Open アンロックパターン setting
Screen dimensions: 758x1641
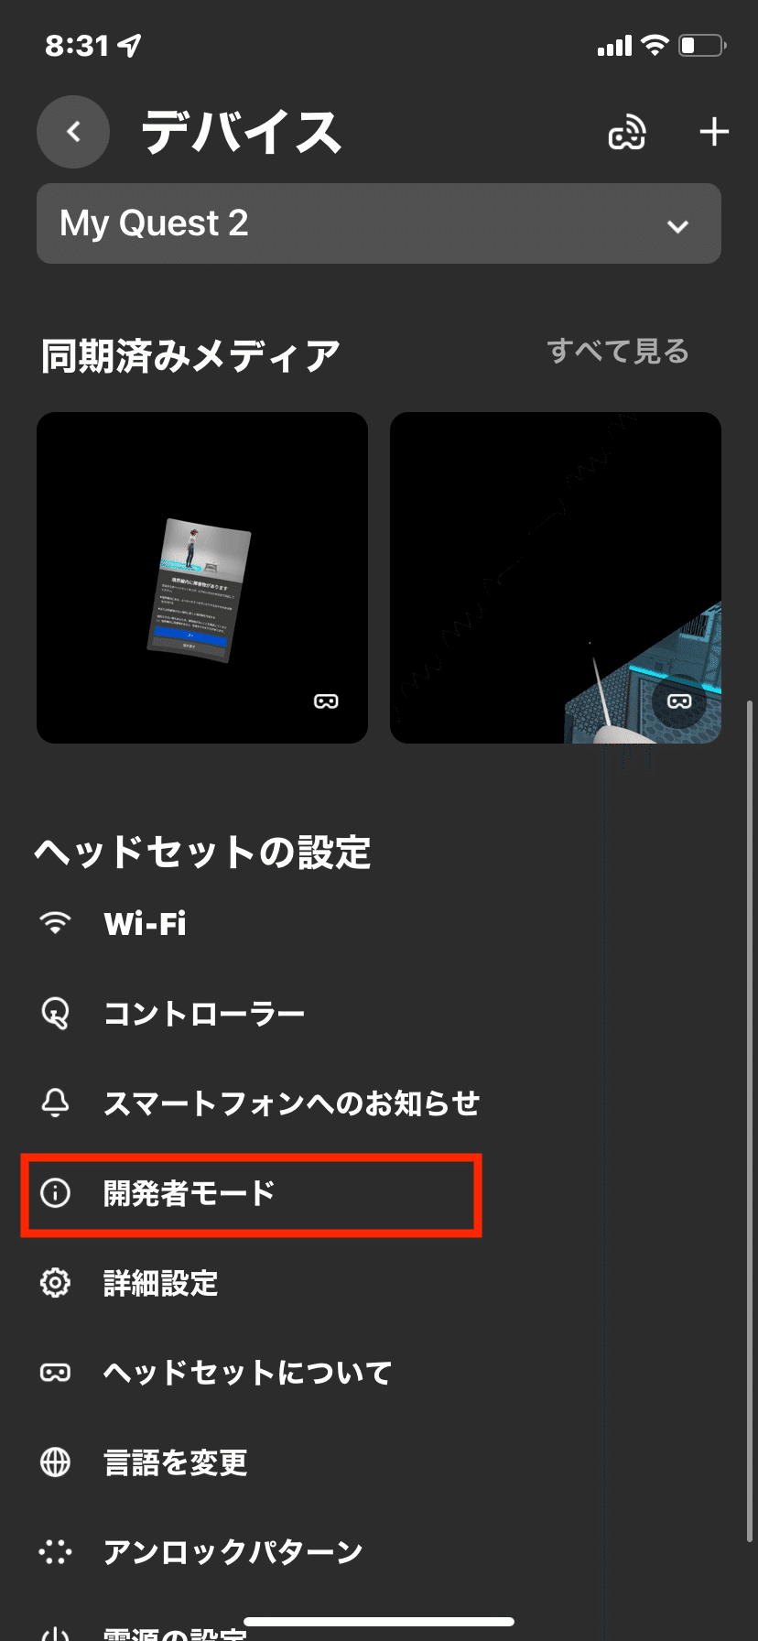pyautogui.click(x=379, y=1551)
